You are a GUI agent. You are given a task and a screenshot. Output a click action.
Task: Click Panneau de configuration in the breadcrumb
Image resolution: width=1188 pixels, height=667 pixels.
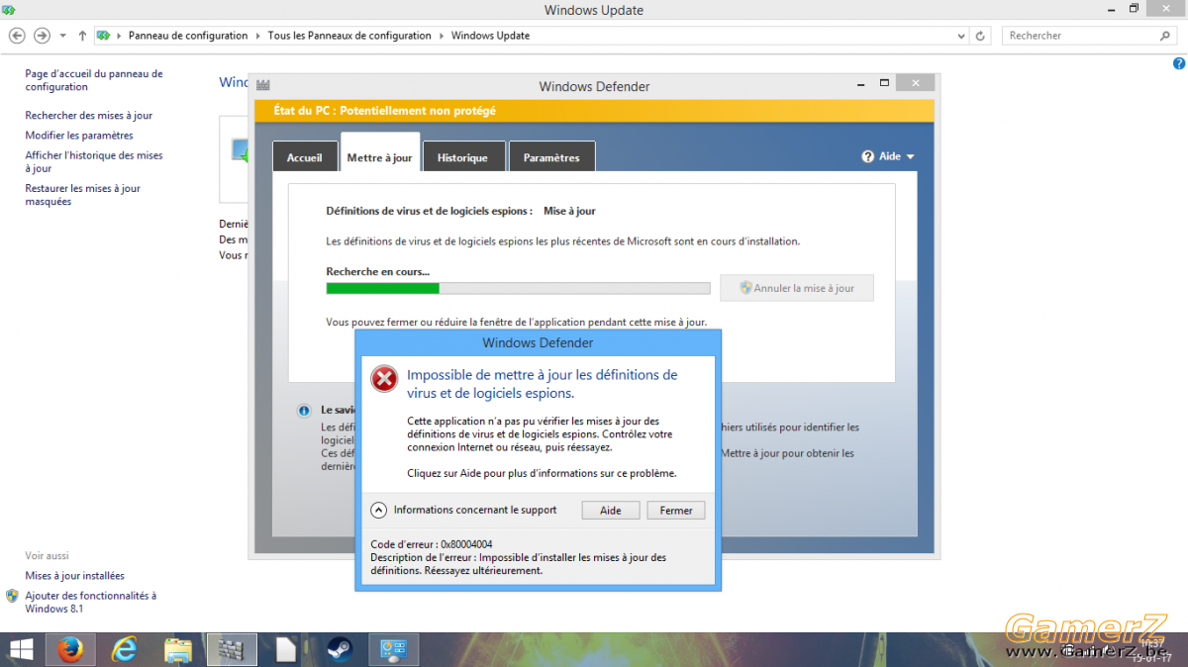tap(188, 36)
